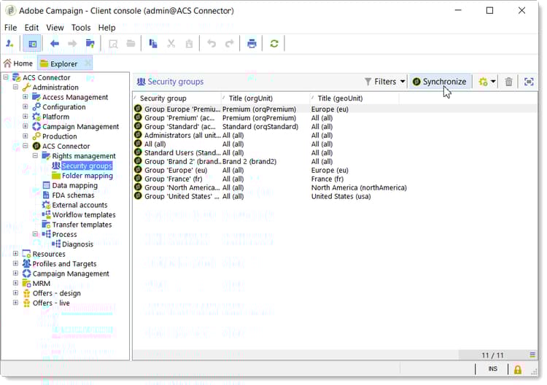Click the delete trash icon above list

tap(509, 82)
